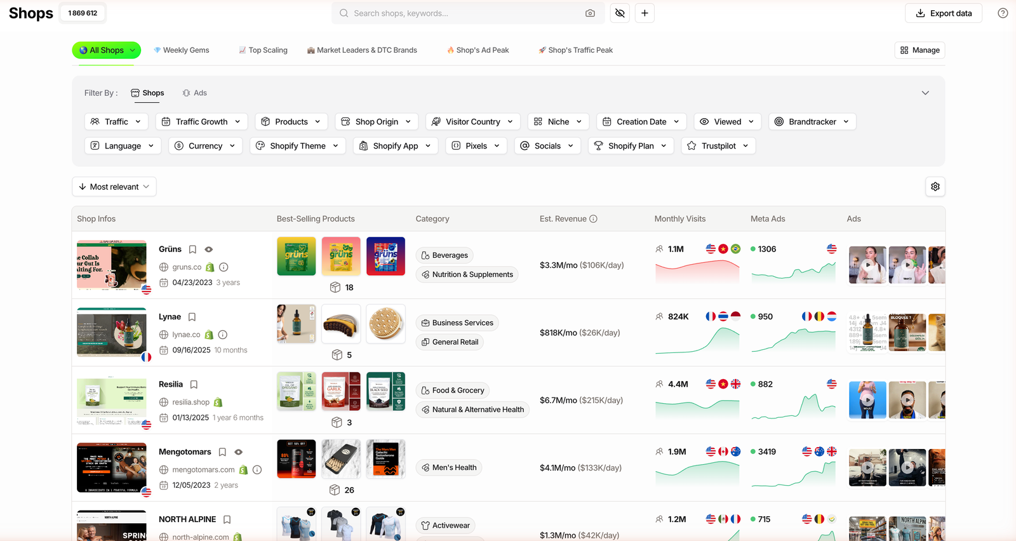Open the gruns.co link

(187, 267)
